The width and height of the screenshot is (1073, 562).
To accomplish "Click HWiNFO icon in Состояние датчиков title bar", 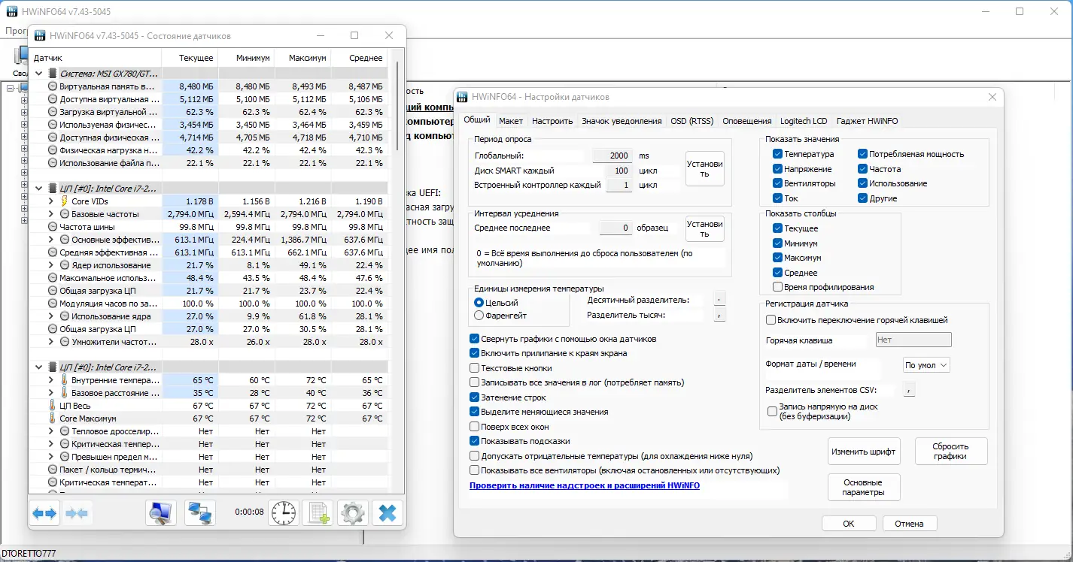I will click(38, 36).
